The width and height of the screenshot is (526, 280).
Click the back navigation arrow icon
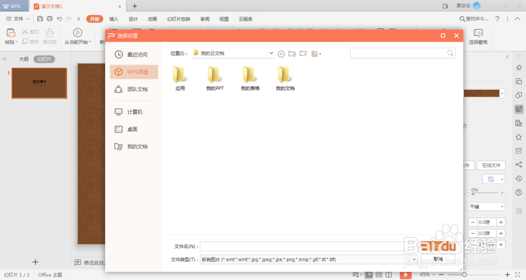[x=281, y=54]
